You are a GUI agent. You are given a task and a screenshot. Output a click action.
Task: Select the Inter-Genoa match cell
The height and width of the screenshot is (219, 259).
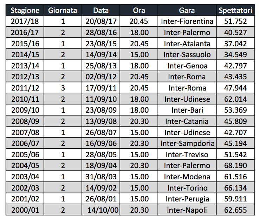pos(187,66)
